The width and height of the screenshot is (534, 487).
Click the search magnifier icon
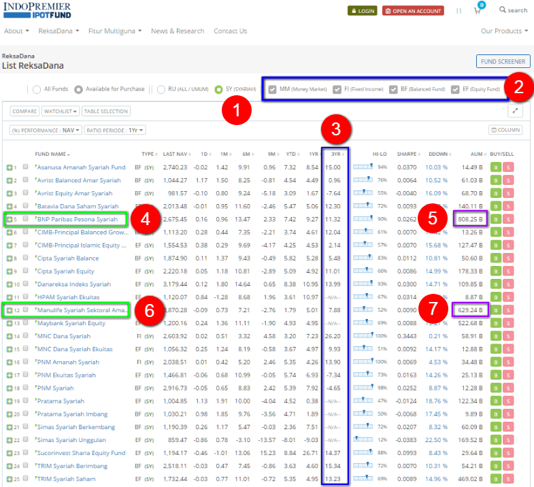[503, 10]
